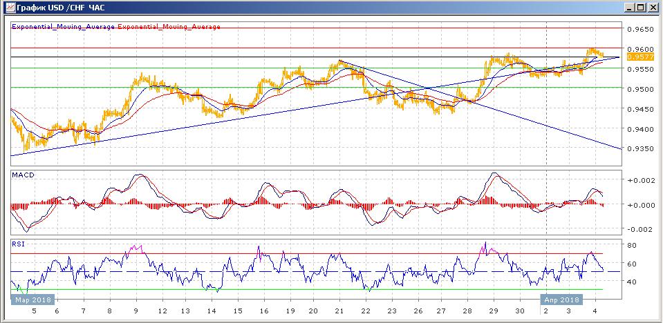Screen dimensions: 663x323
Task: Click date label 8 on time axis
Action: pos(110,311)
